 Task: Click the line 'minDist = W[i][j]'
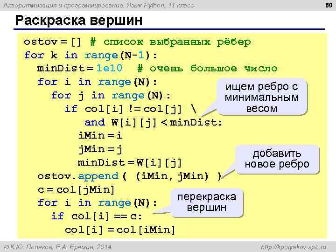pos(129,163)
